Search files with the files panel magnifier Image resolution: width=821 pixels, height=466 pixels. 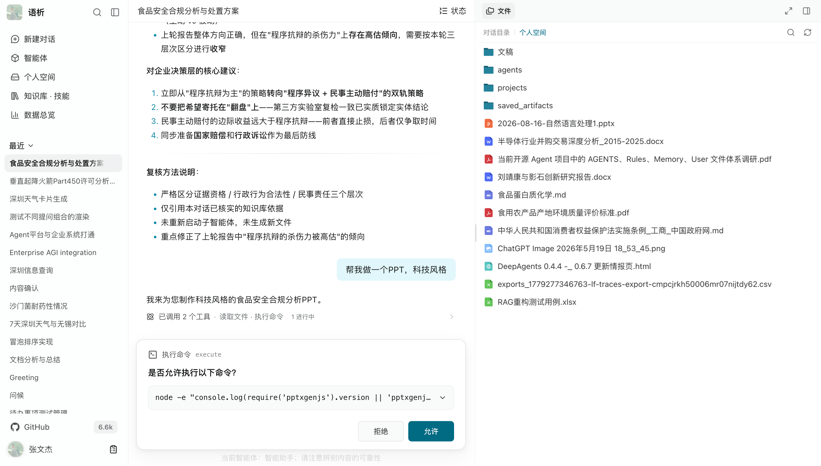pyautogui.click(x=791, y=32)
